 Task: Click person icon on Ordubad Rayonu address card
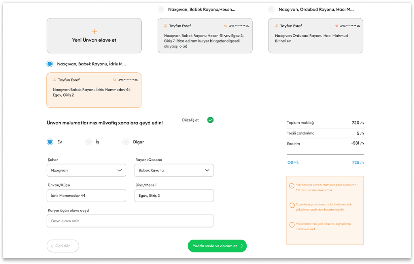coord(277,26)
